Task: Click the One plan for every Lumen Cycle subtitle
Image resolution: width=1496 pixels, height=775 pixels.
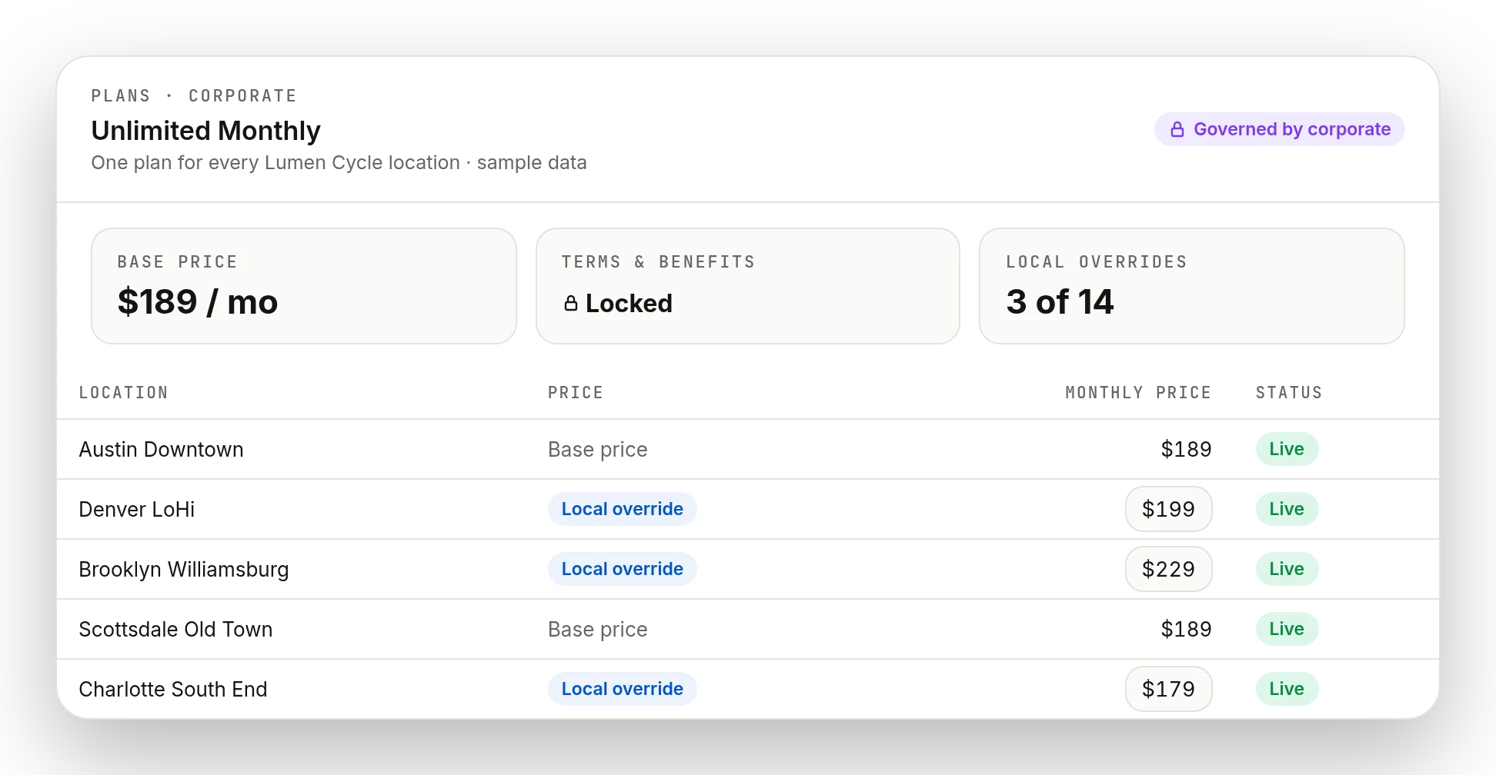Action: pyautogui.click(x=339, y=163)
